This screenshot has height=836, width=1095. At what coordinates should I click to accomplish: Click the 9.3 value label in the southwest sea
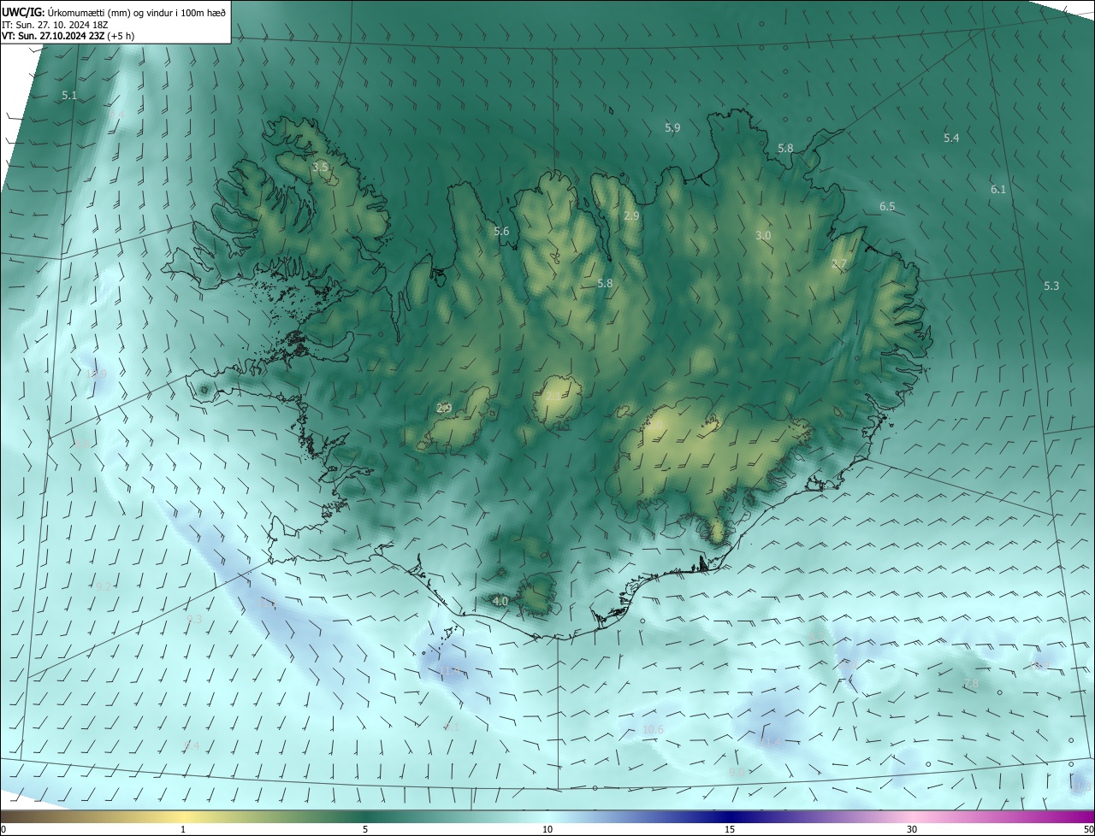click(x=194, y=619)
